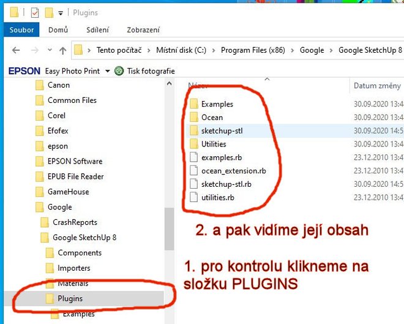This screenshot has height=324, width=404.
Task: Click navigation pane scrollbar up arrow
Action: pyautogui.click(x=170, y=83)
